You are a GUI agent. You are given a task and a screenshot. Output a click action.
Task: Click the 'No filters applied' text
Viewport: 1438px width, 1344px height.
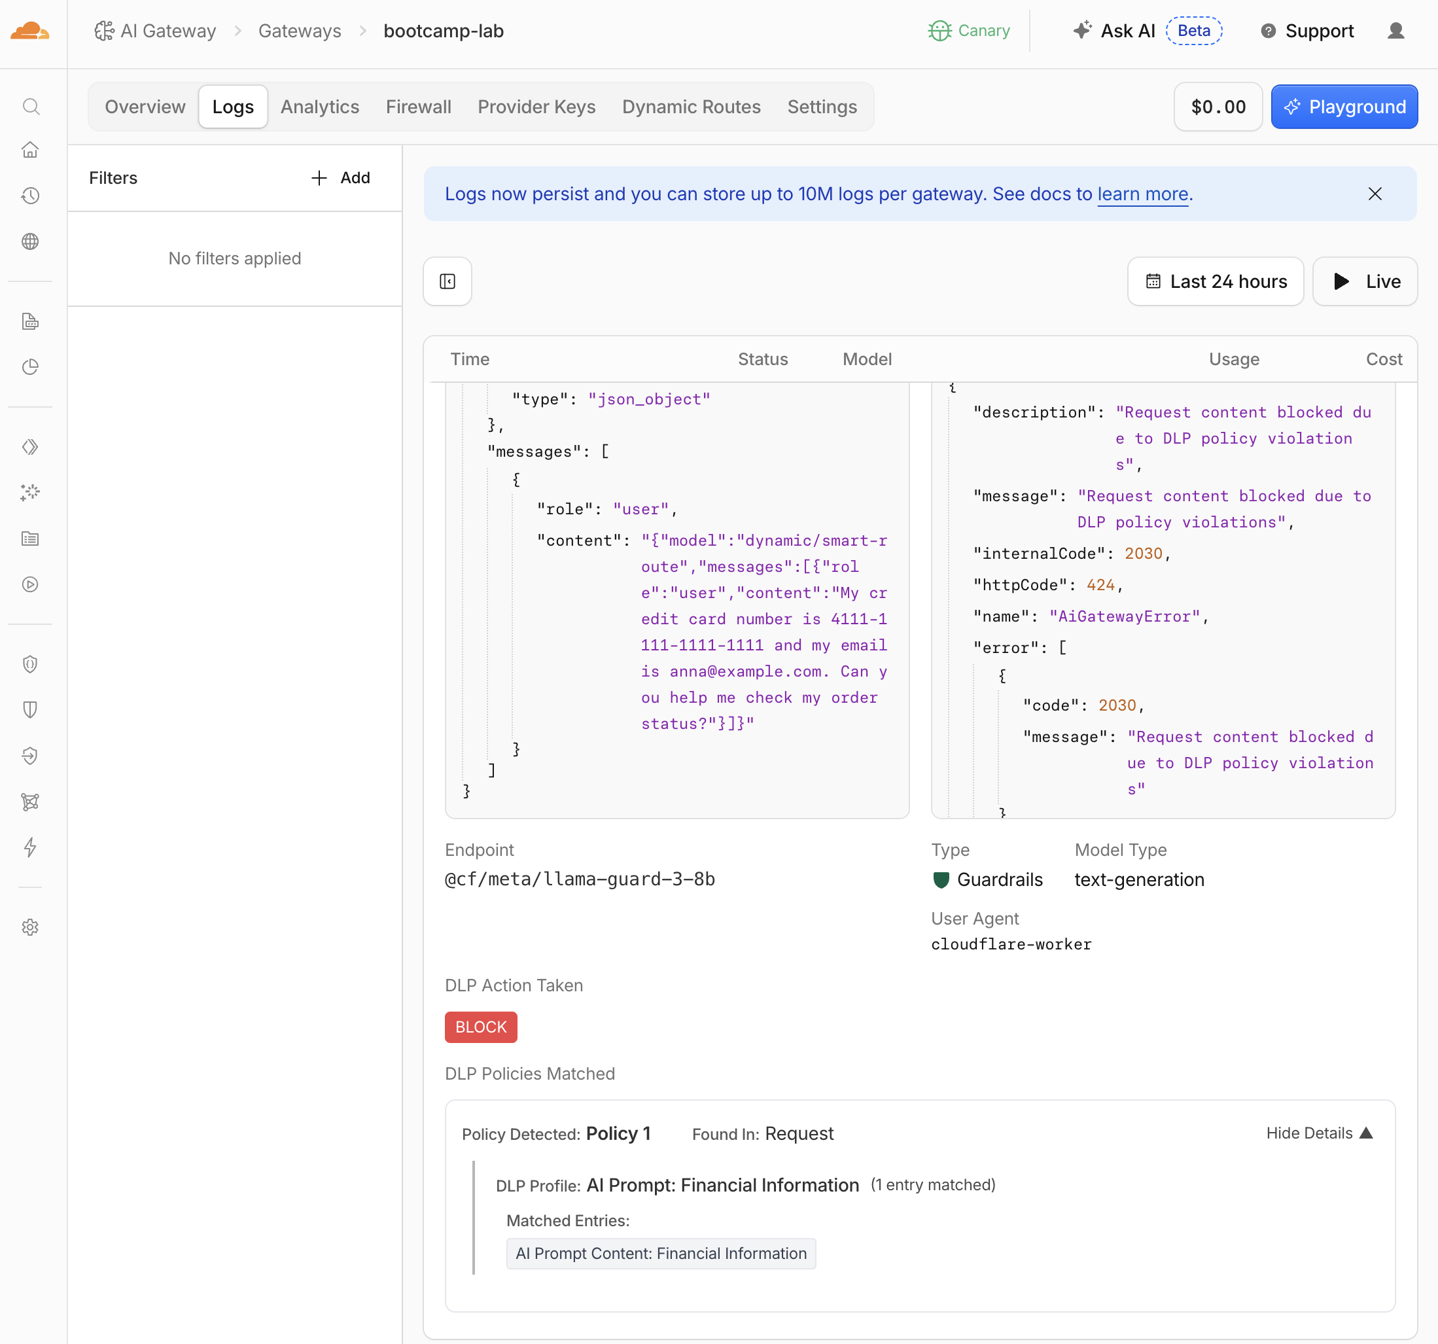(235, 258)
